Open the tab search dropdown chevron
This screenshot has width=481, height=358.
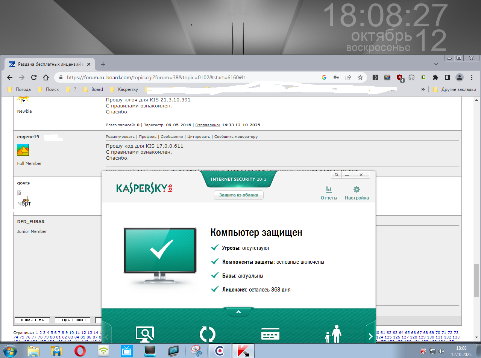(436, 64)
